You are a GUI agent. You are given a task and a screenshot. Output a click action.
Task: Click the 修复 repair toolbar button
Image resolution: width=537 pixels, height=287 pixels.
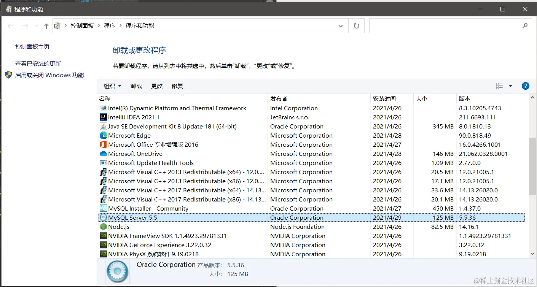coord(177,86)
